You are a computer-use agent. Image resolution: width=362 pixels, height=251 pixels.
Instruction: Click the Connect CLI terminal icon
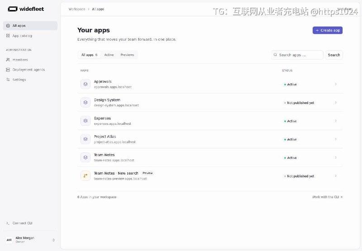coord(8,223)
